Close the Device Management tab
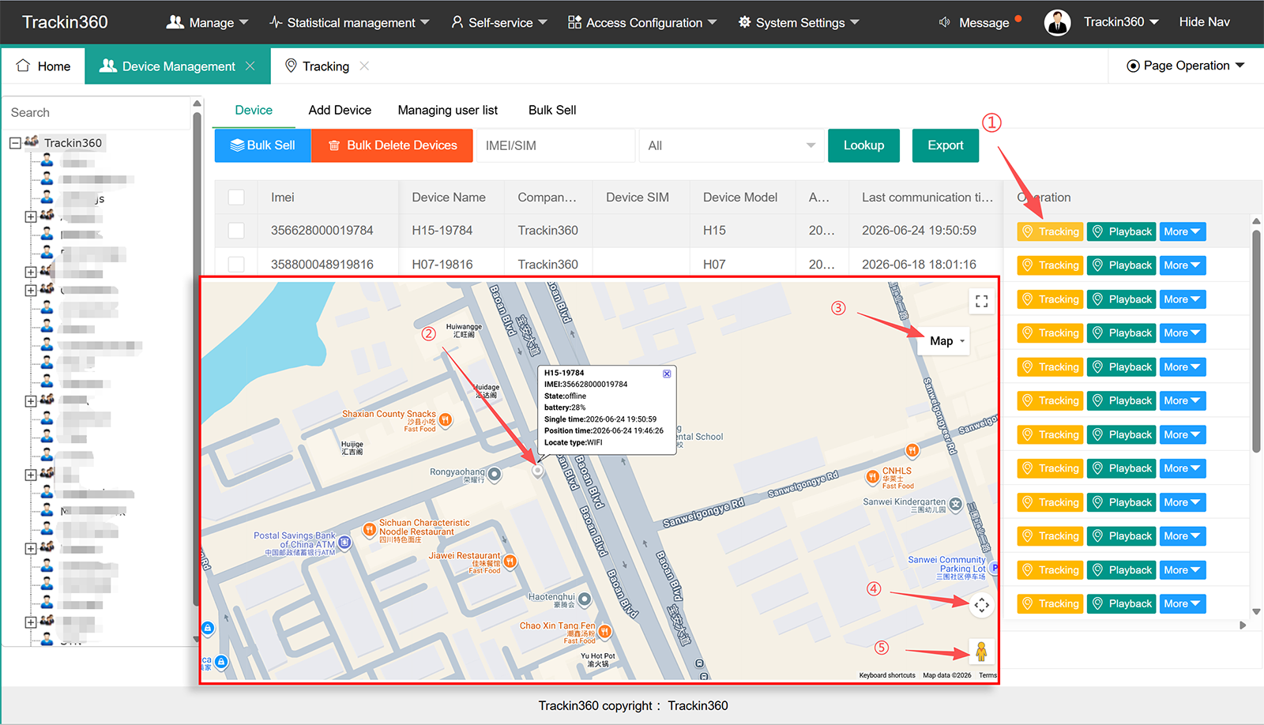The image size is (1264, 725). 250,66
